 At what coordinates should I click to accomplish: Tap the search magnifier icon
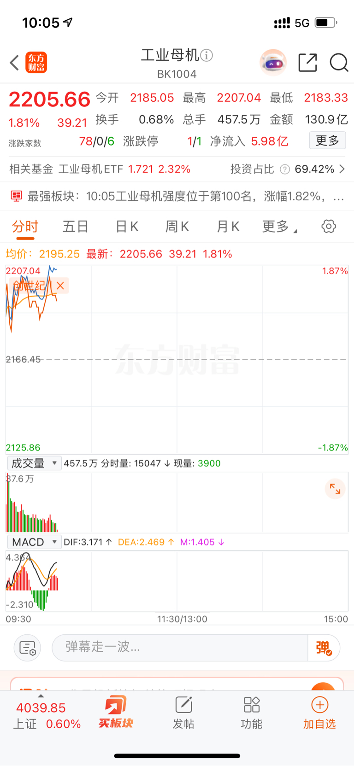point(339,63)
